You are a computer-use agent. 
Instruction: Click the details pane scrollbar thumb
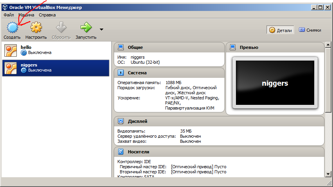pyautogui.click(x=328, y=80)
